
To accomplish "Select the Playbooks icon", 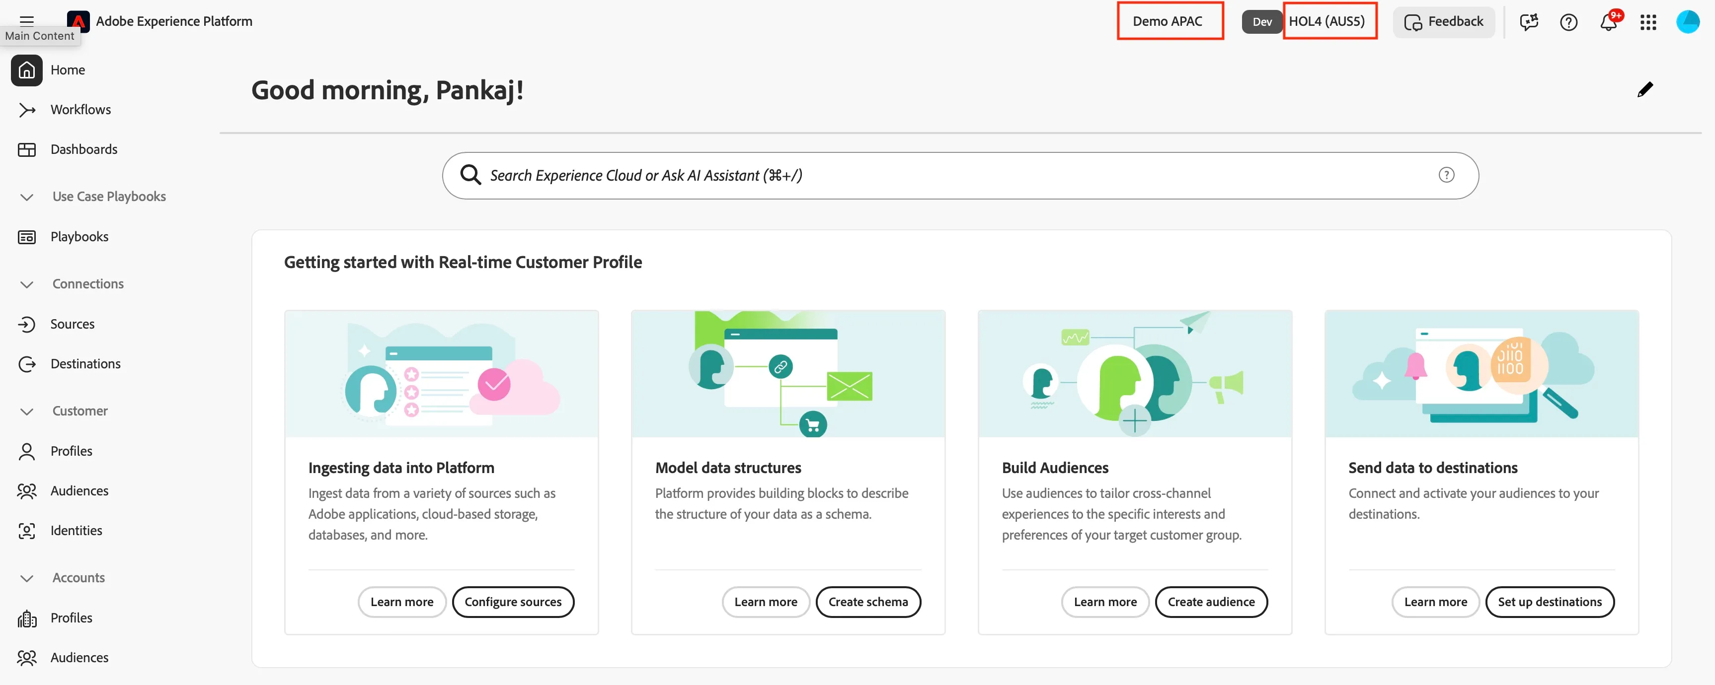I will [x=27, y=237].
